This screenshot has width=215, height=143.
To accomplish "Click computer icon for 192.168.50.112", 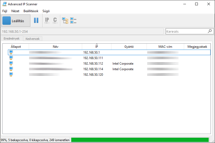I will pos(11,63).
